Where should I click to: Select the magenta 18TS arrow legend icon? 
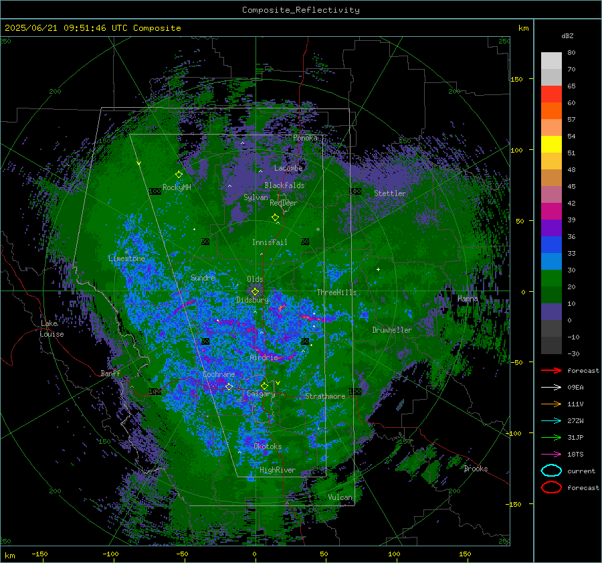click(x=551, y=455)
